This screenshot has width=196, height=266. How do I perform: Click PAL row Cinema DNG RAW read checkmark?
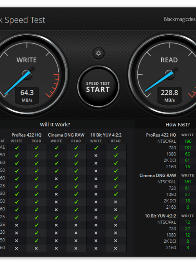point(76,148)
